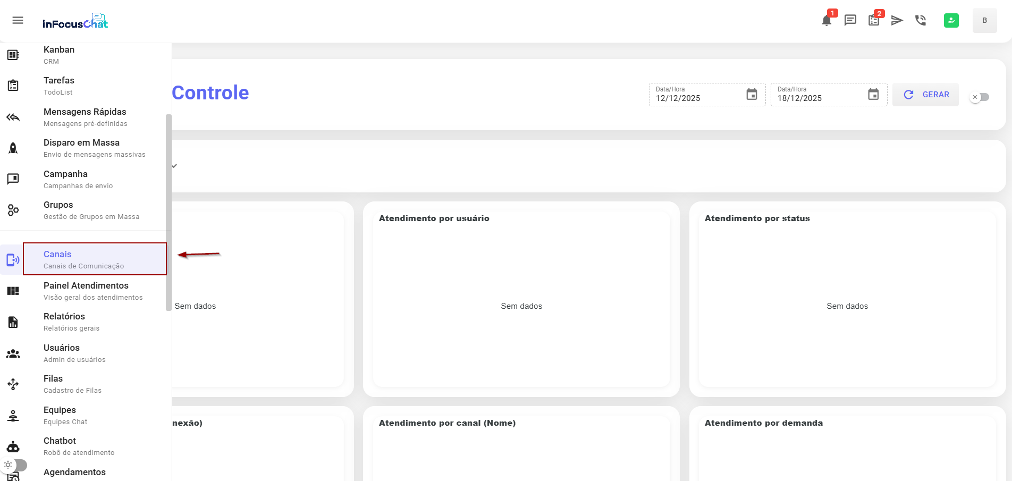This screenshot has width=1012, height=481.
Task: Open the hamburger menu icon
Action: (x=18, y=21)
